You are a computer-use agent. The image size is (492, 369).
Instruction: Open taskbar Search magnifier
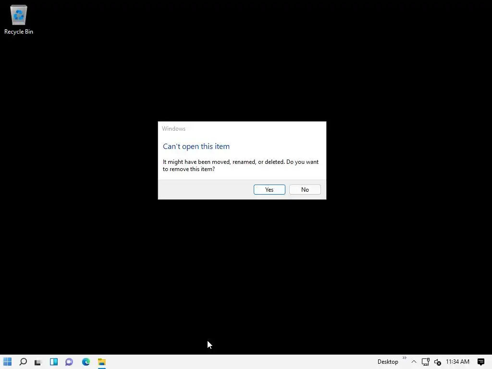[23, 362]
